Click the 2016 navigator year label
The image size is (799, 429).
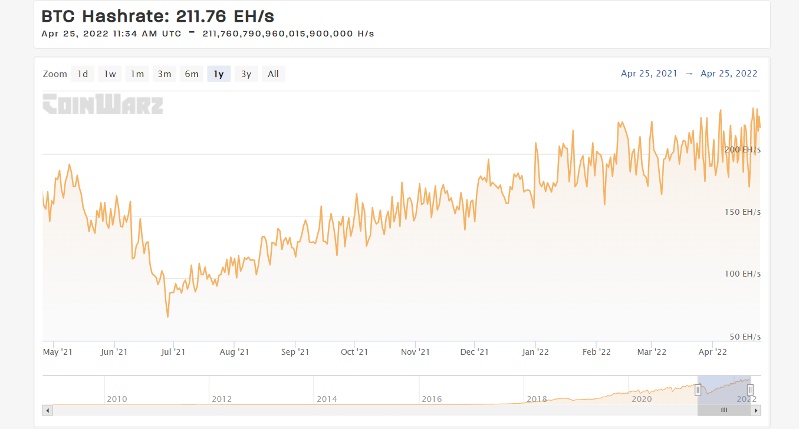click(x=432, y=399)
